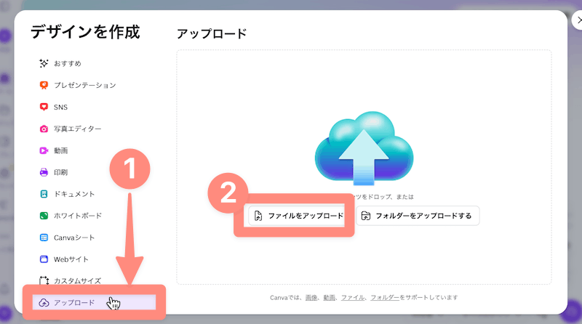Follow the 画像 link in the footer
The height and width of the screenshot is (324, 582).
point(311,298)
